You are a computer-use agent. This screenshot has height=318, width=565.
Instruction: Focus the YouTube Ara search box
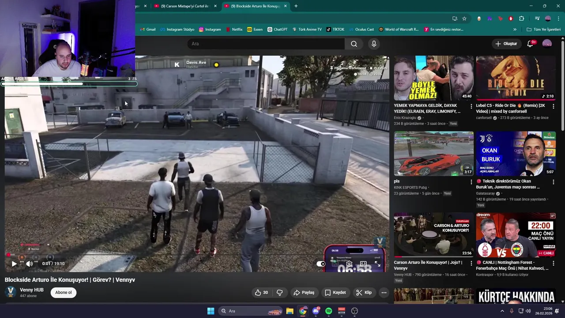tap(267, 44)
